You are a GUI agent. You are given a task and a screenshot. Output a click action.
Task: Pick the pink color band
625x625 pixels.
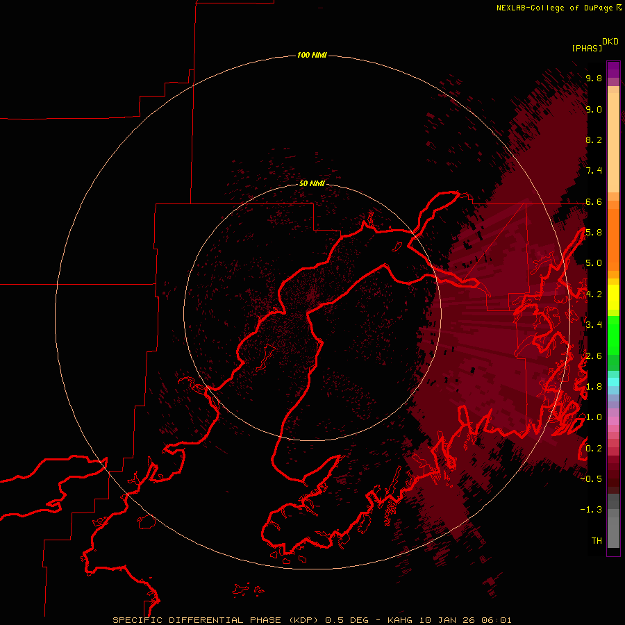pyautogui.click(x=613, y=421)
